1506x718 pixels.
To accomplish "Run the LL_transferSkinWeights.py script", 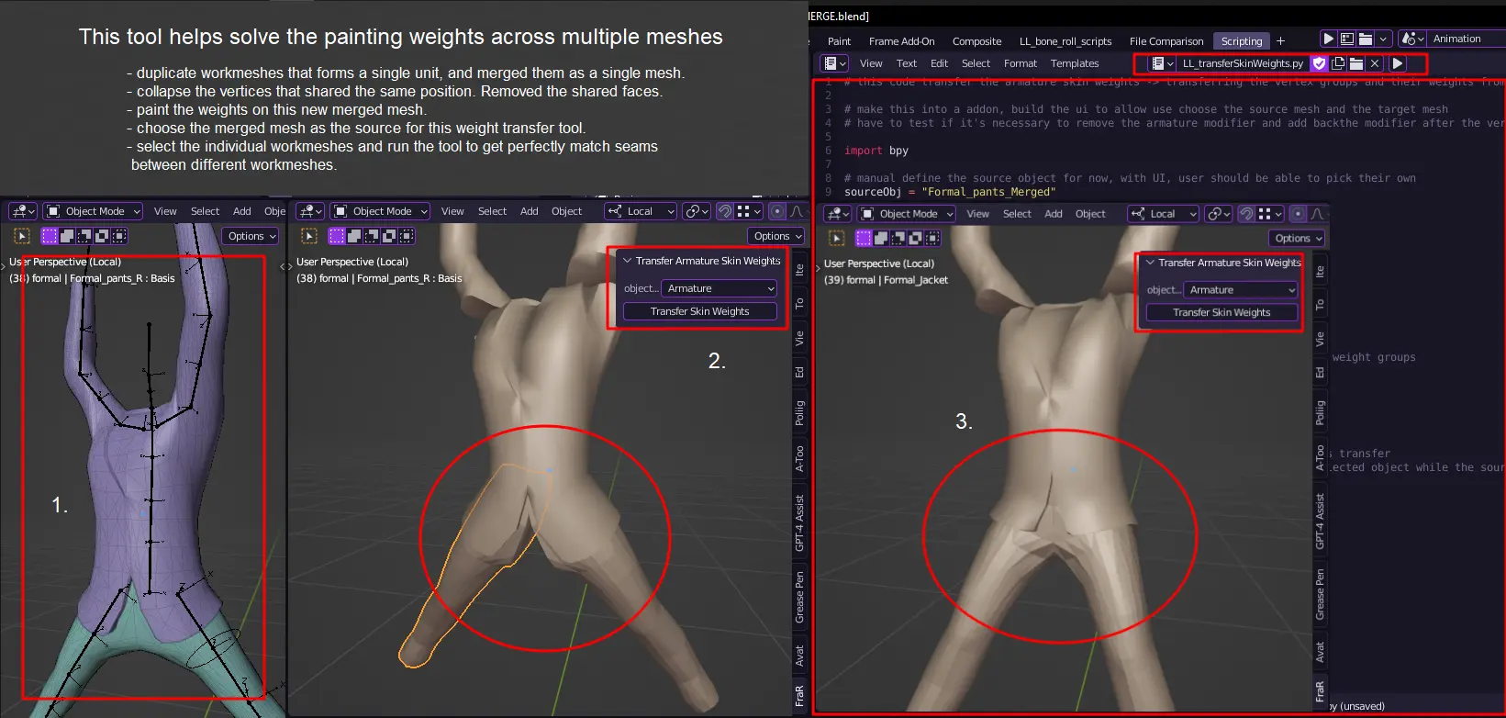I will 1398,63.
